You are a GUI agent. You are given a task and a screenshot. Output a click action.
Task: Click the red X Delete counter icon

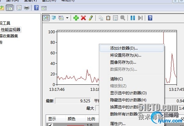(83, 18)
